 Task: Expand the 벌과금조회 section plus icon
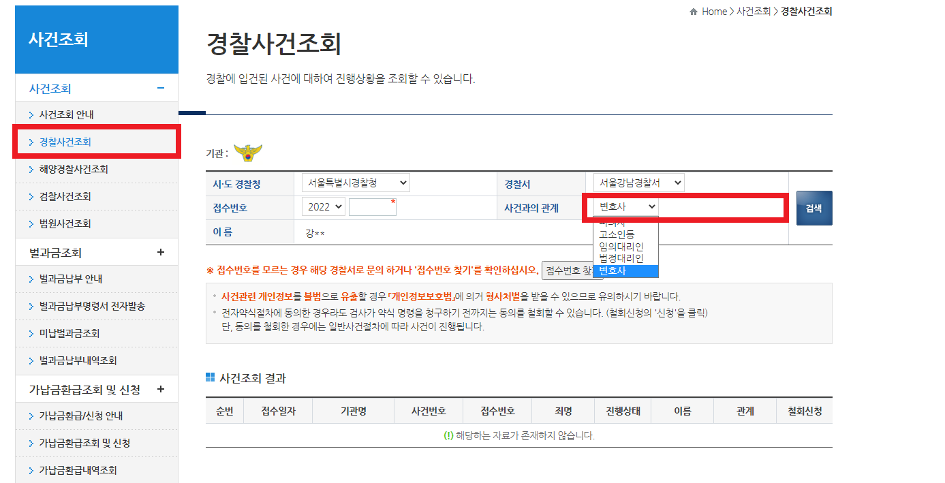(161, 252)
